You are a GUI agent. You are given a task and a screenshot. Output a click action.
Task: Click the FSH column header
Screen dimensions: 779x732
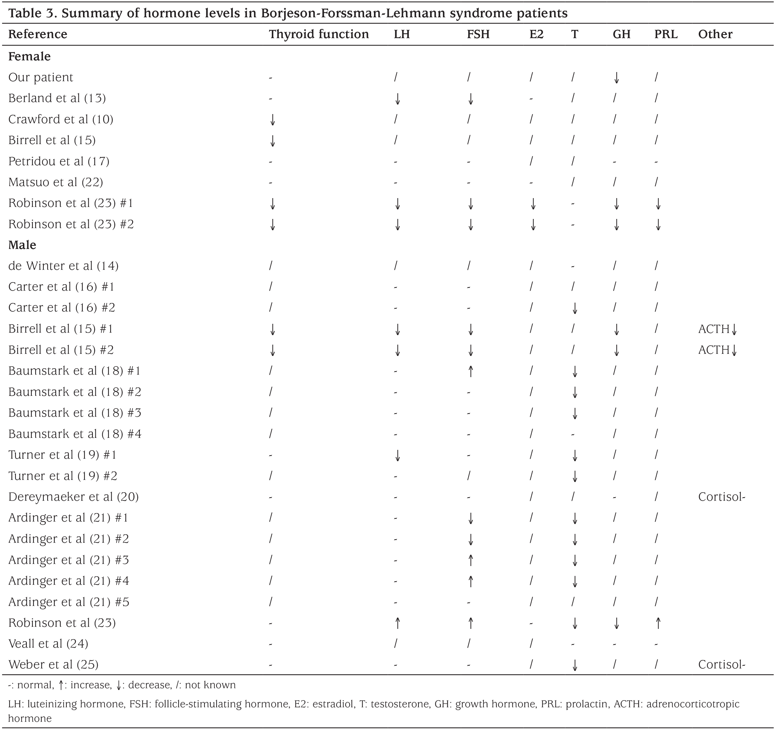(x=478, y=35)
